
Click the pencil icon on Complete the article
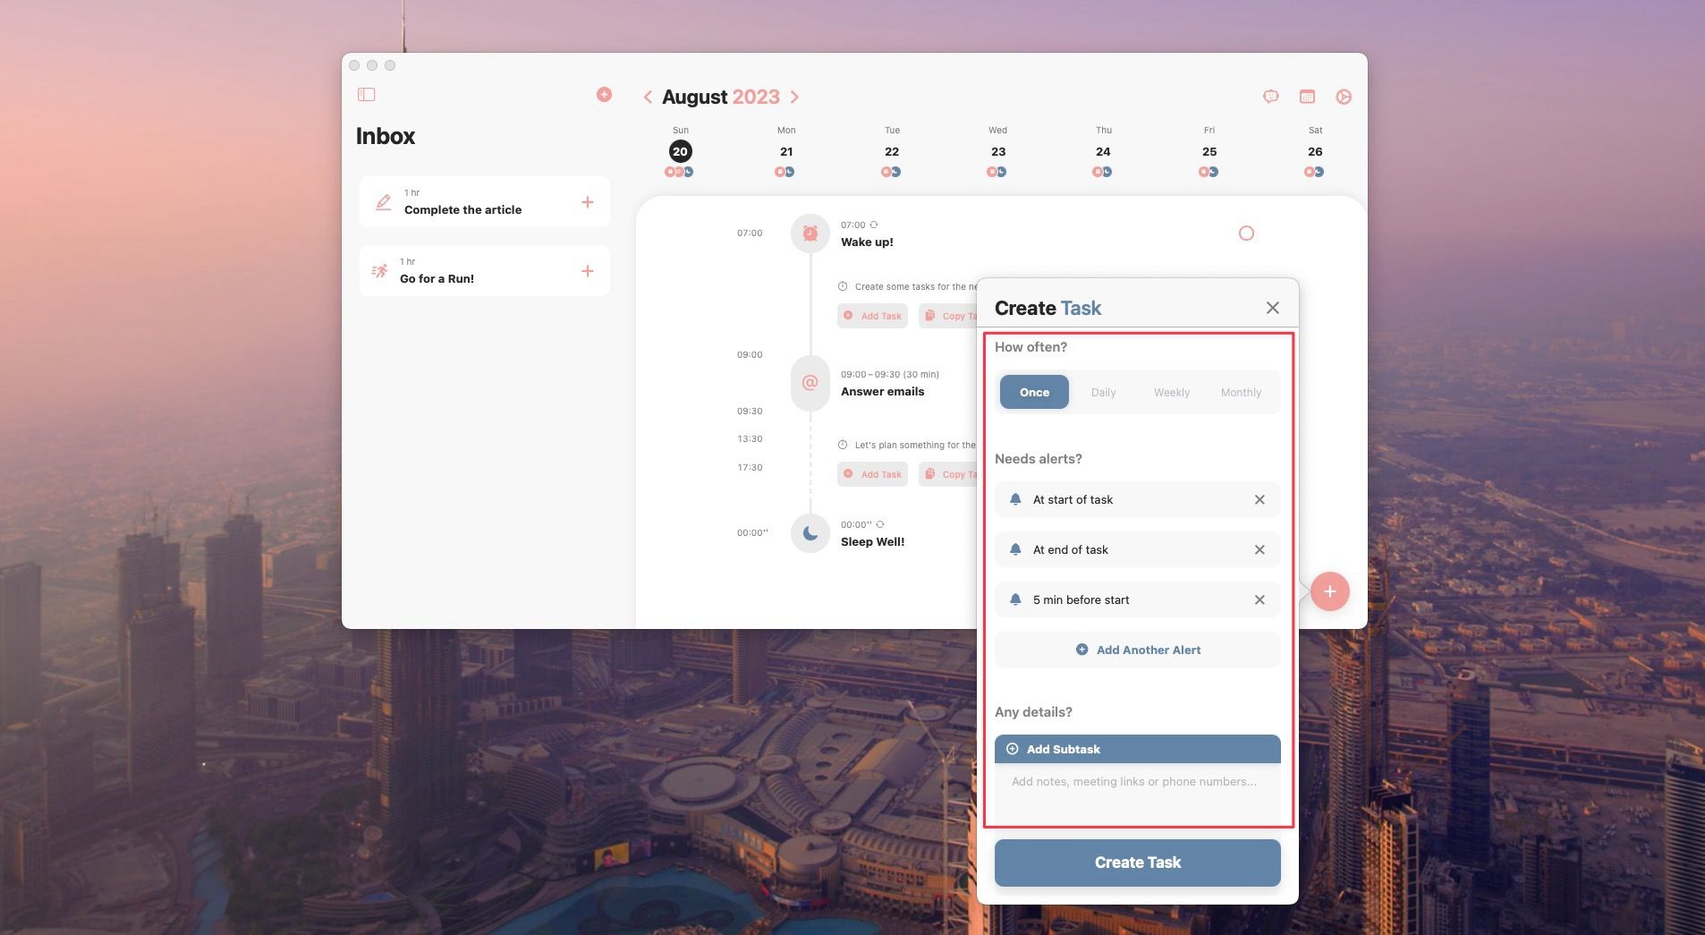[381, 201]
